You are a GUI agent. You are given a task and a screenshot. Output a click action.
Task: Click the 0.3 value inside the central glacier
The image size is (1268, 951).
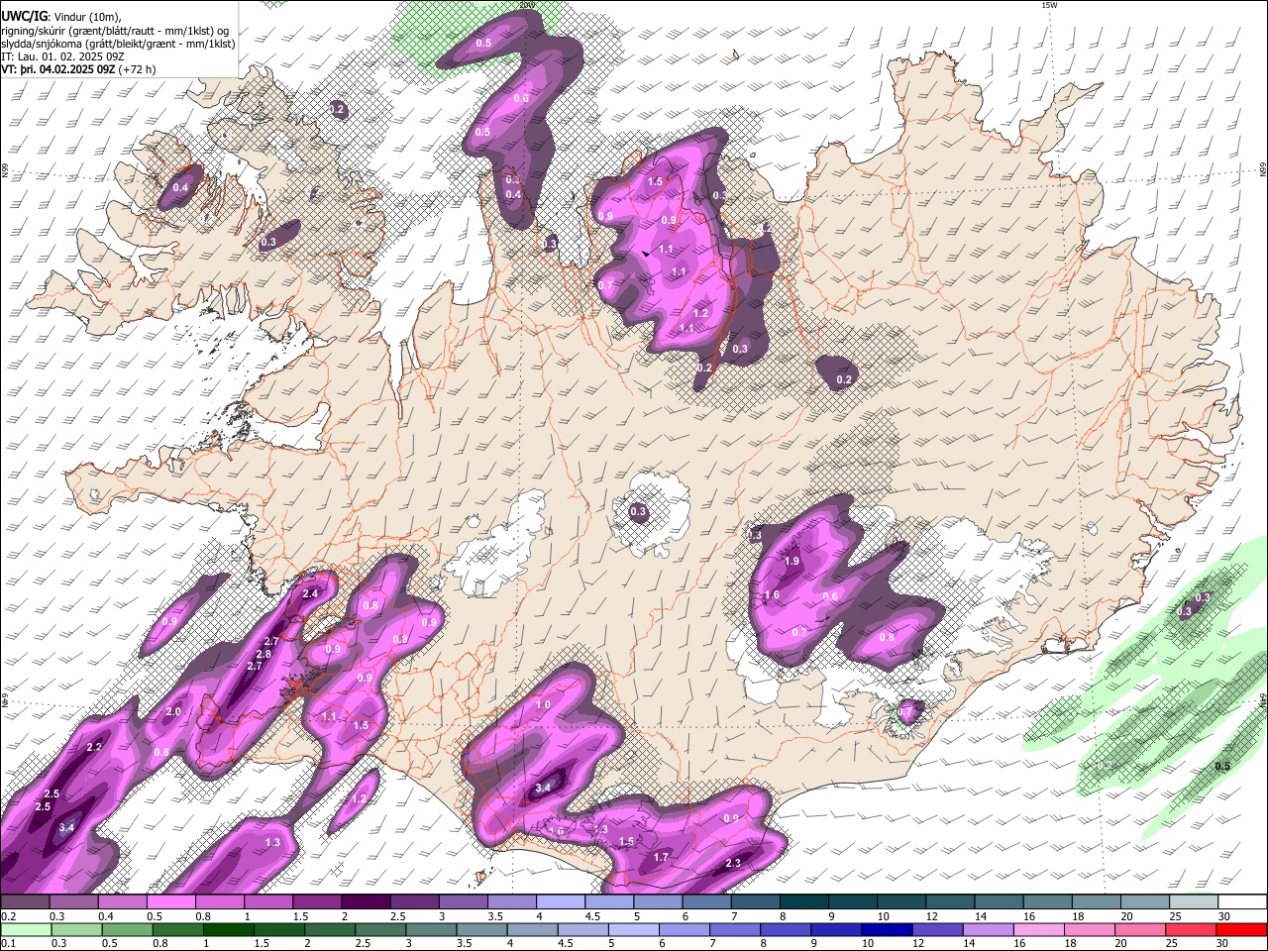(638, 512)
